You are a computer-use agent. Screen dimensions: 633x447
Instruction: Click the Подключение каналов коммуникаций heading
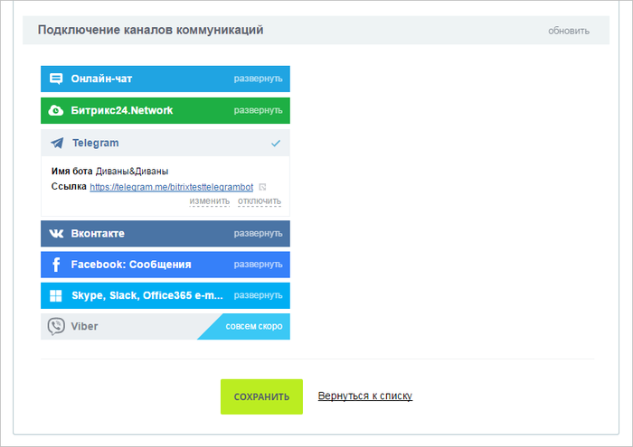pos(151,30)
